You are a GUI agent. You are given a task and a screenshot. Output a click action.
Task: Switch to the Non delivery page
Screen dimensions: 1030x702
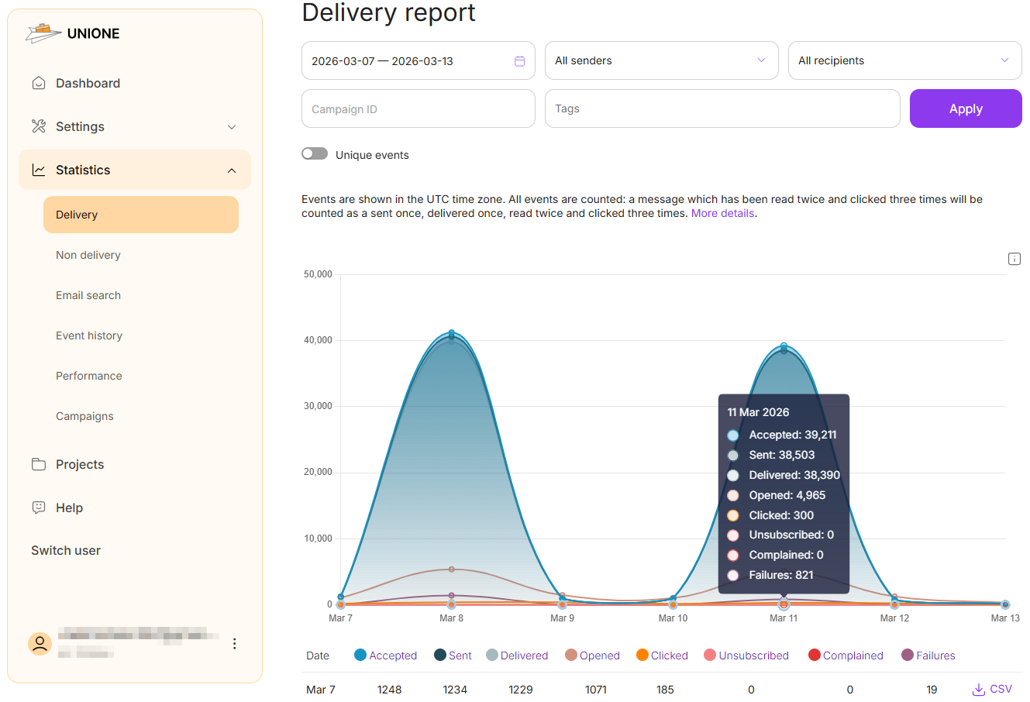88,255
